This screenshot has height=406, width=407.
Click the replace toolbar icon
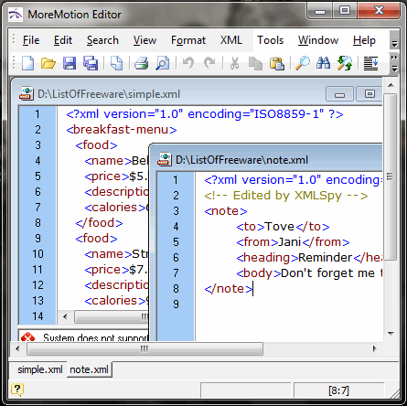(345, 63)
